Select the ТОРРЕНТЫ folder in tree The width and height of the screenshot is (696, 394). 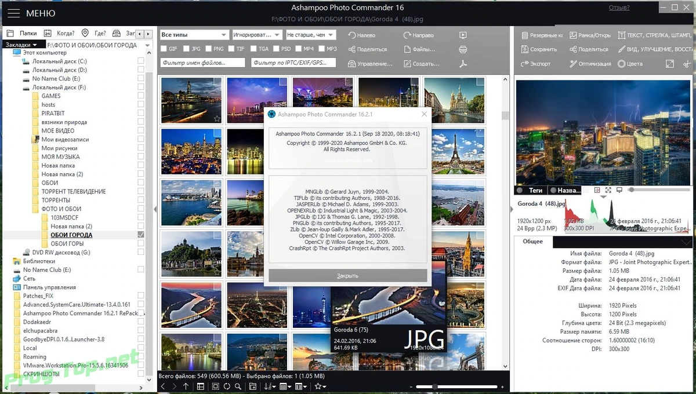tap(56, 200)
